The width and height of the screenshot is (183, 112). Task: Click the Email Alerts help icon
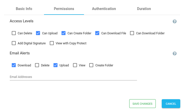(x=175, y=53)
